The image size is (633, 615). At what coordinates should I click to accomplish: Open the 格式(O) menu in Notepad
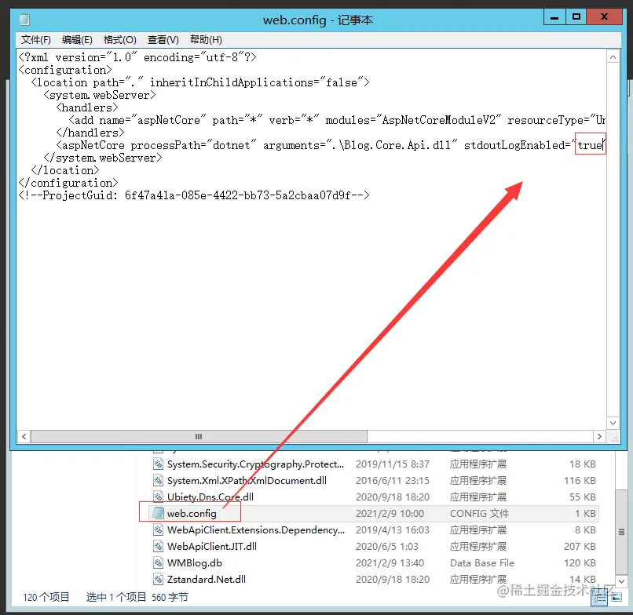(x=120, y=40)
